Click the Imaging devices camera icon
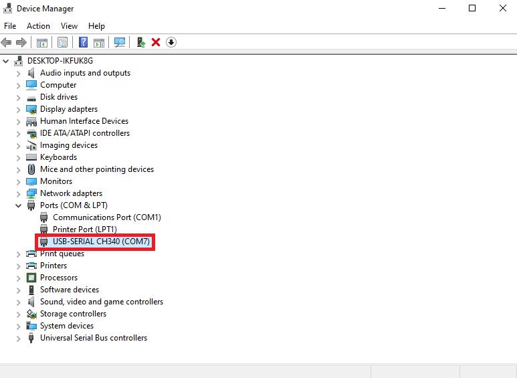This screenshot has width=517, height=378. coord(31,145)
